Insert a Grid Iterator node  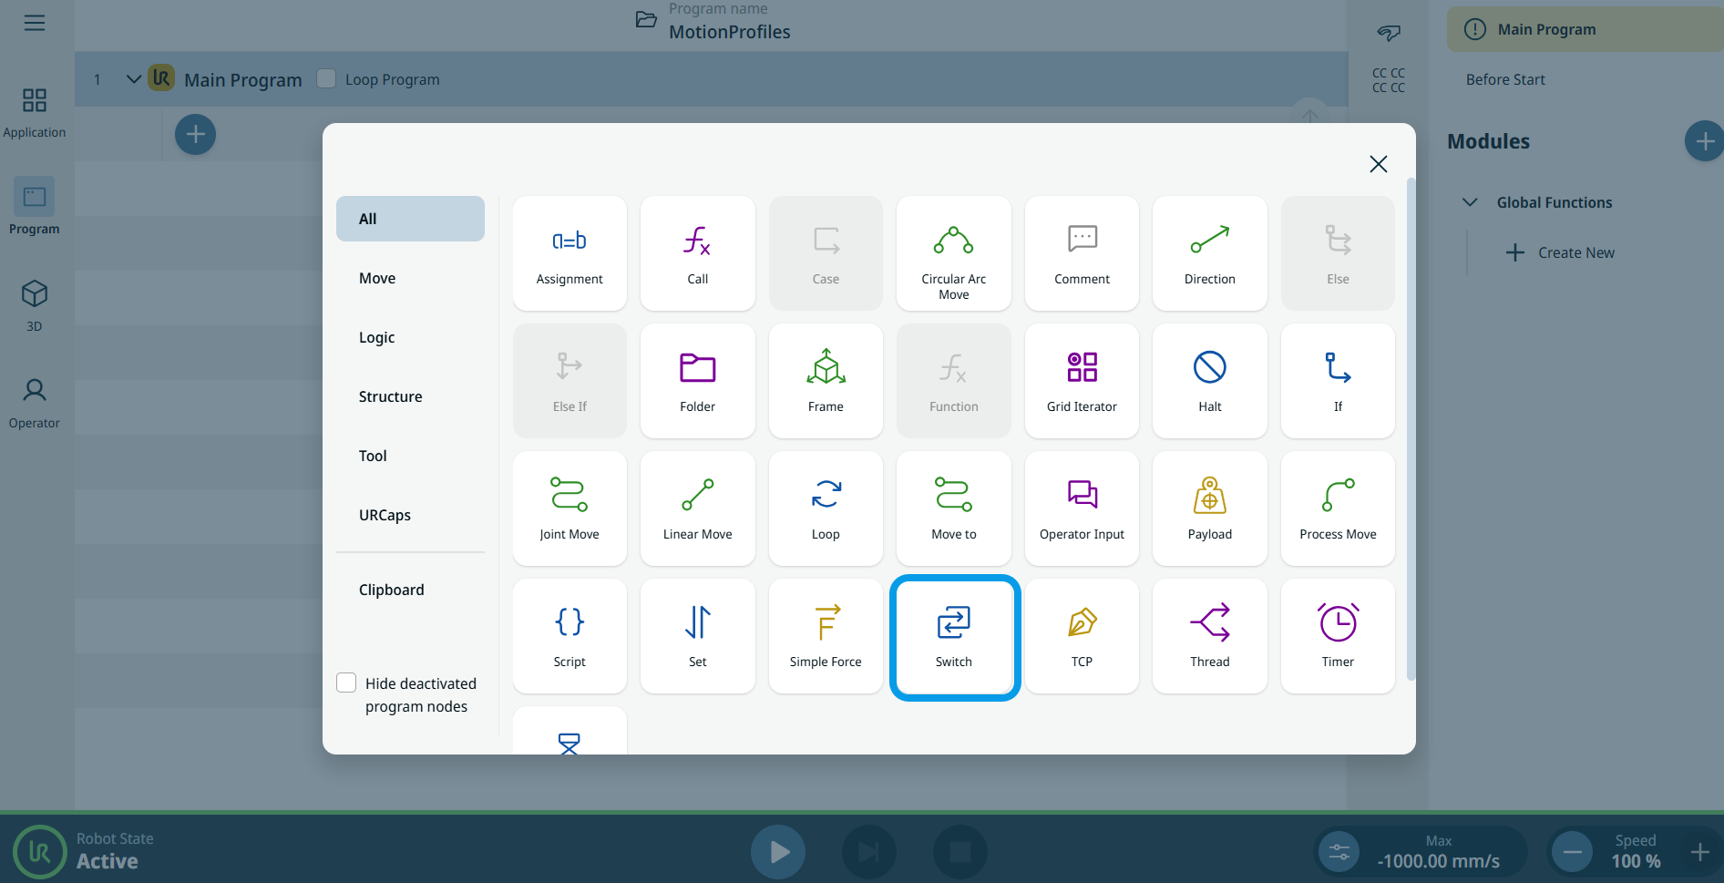click(x=1082, y=381)
